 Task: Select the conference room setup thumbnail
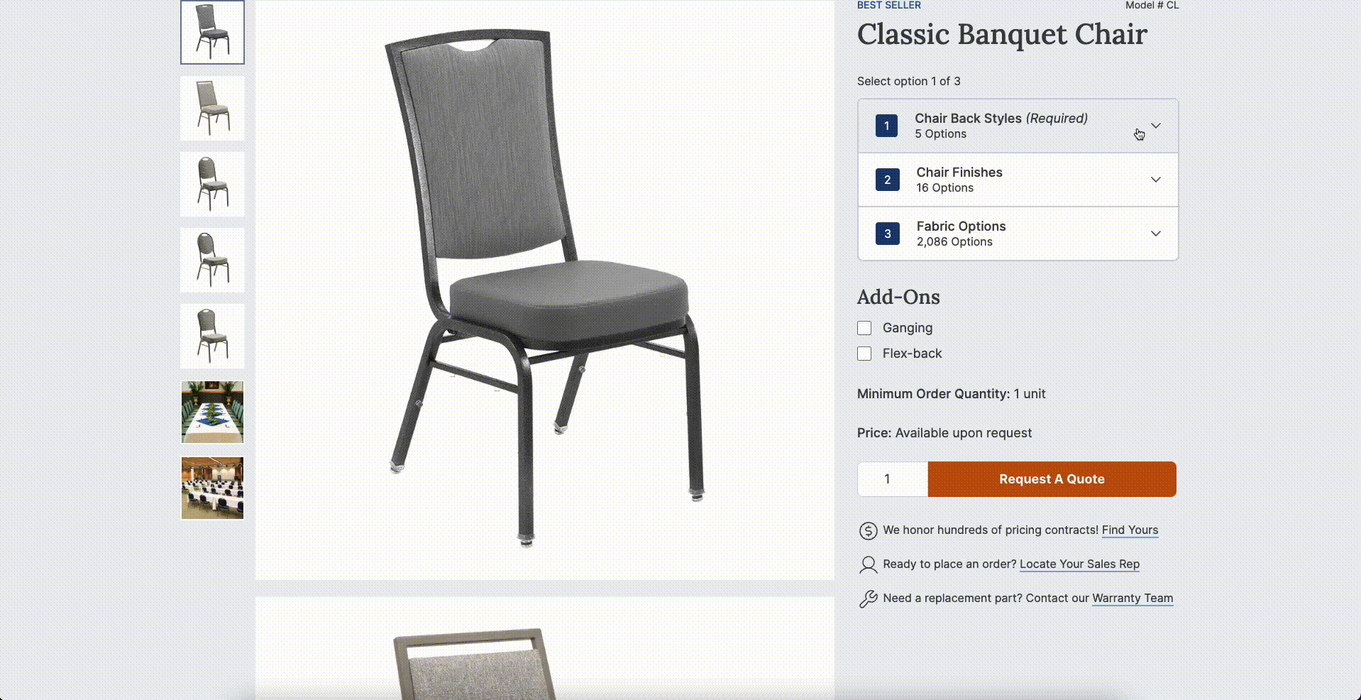click(x=212, y=488)
